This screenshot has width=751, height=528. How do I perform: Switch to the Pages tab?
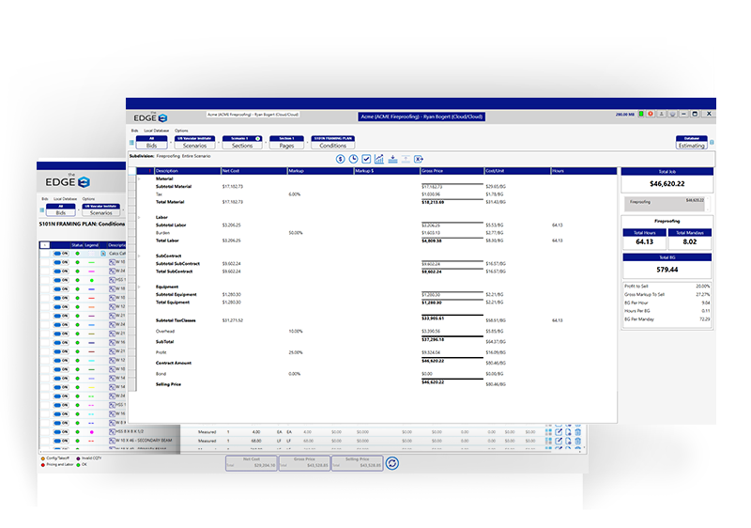[286, 142]
